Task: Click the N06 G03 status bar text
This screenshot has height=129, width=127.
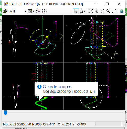Action: (29, 124)
